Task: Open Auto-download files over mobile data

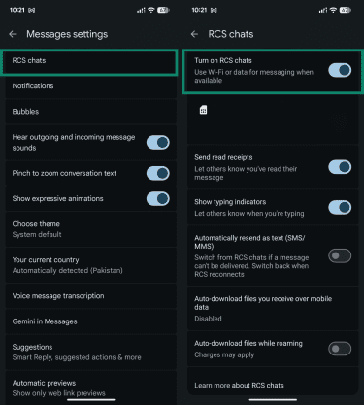Action: 273,308
